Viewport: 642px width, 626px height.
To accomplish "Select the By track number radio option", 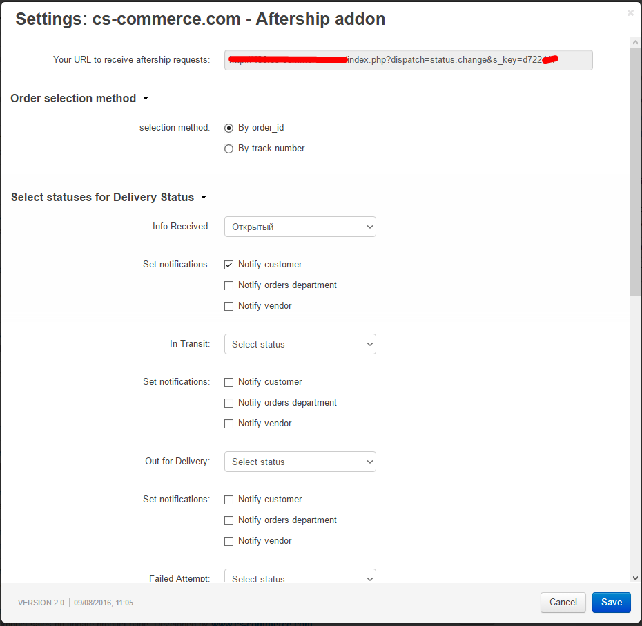I will [229, 149].
